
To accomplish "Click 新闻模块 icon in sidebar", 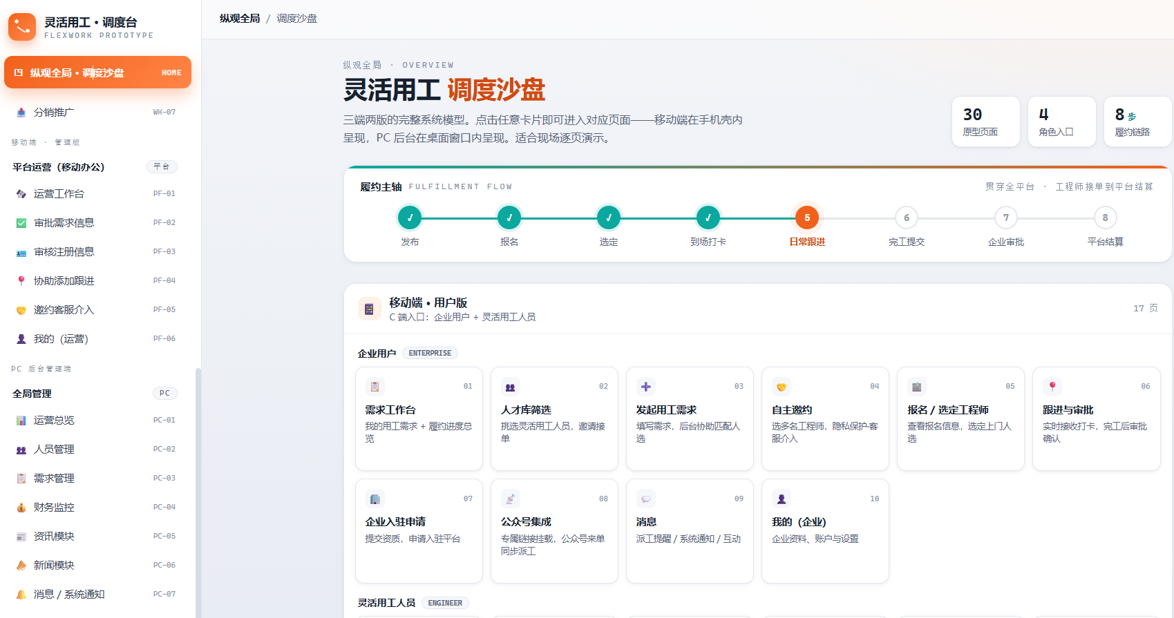I will point(21,566).
